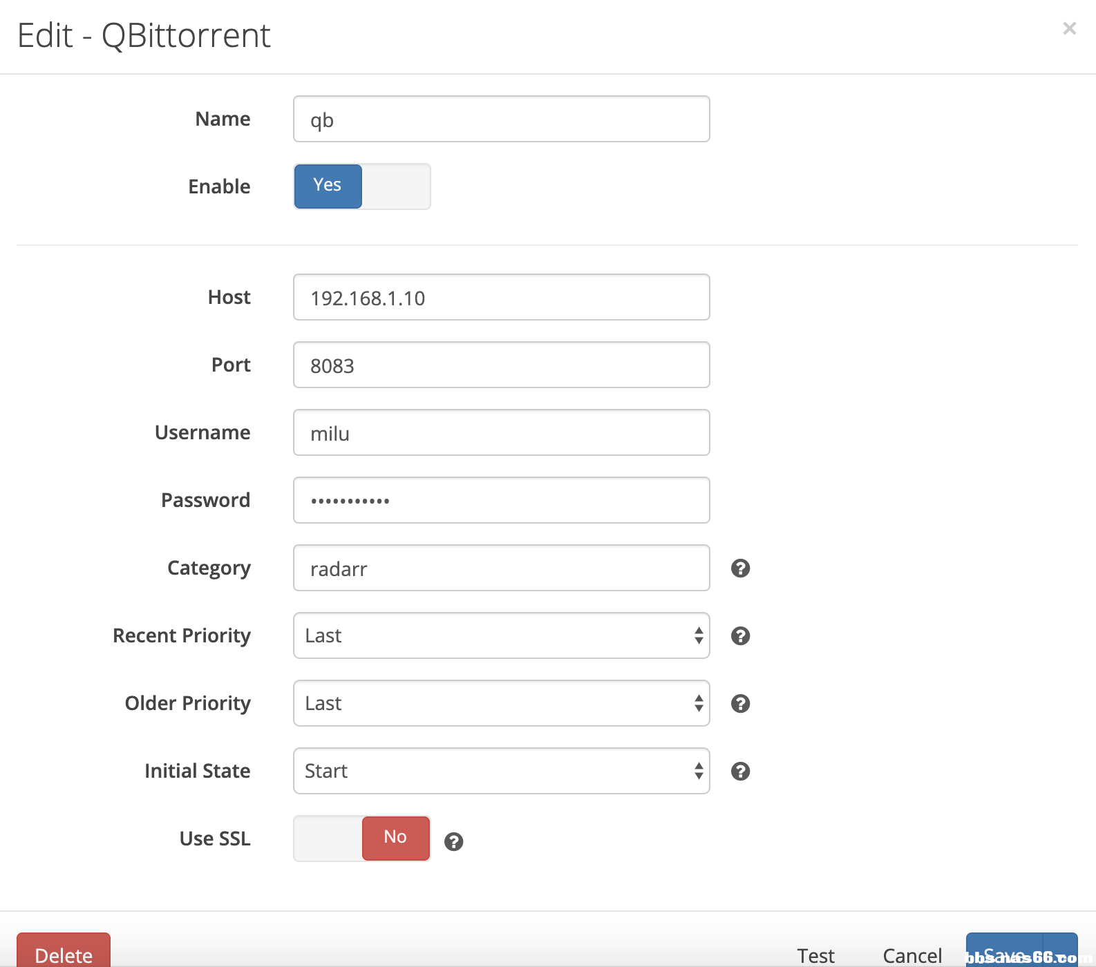Select the "Edit - QBittorrent" dialog title

144,36
